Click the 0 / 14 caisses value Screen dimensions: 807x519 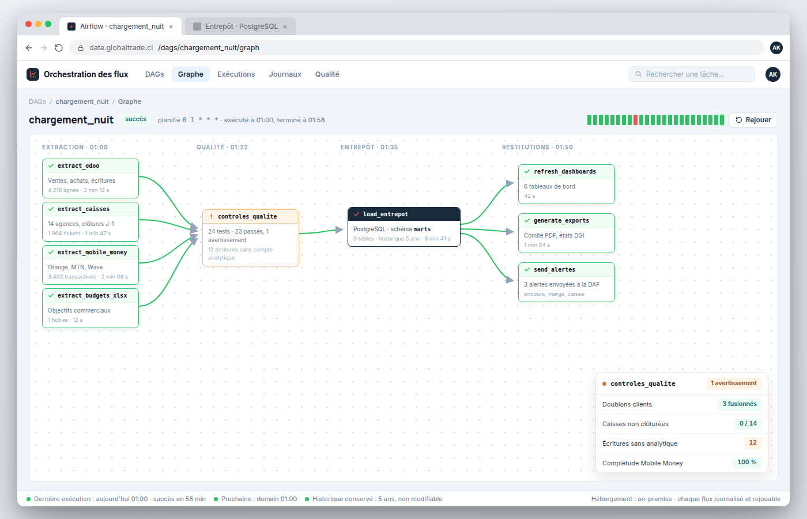748,423
